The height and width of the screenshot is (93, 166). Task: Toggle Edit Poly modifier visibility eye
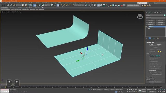pyautogui.click(x=147, y=27)
